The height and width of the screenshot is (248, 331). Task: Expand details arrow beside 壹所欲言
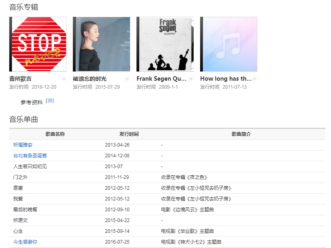[64, 79]
